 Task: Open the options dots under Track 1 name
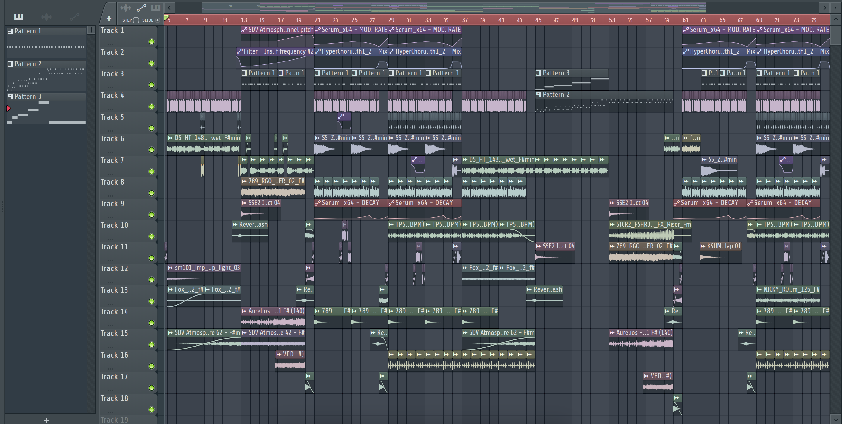coord(111,44)
